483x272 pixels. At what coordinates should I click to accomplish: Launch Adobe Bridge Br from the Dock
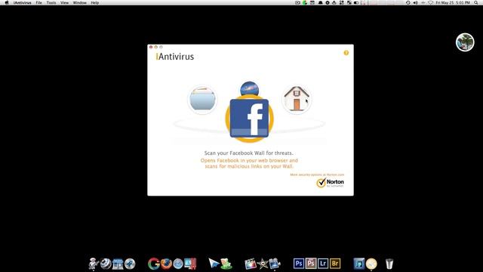coord(335,264)
